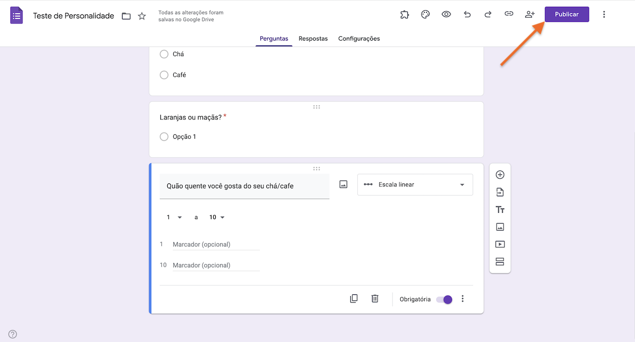Click the import questions icon
The image size is (635, 342).
pos(500,192)
